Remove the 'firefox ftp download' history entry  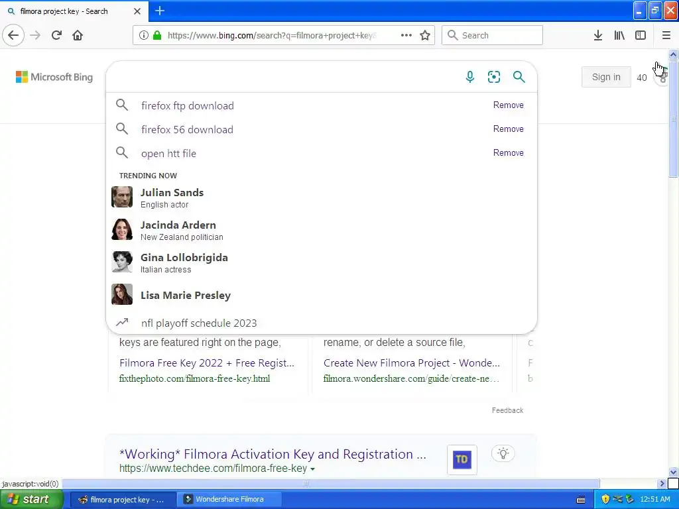pyautogui.click(x=509, y=105)
